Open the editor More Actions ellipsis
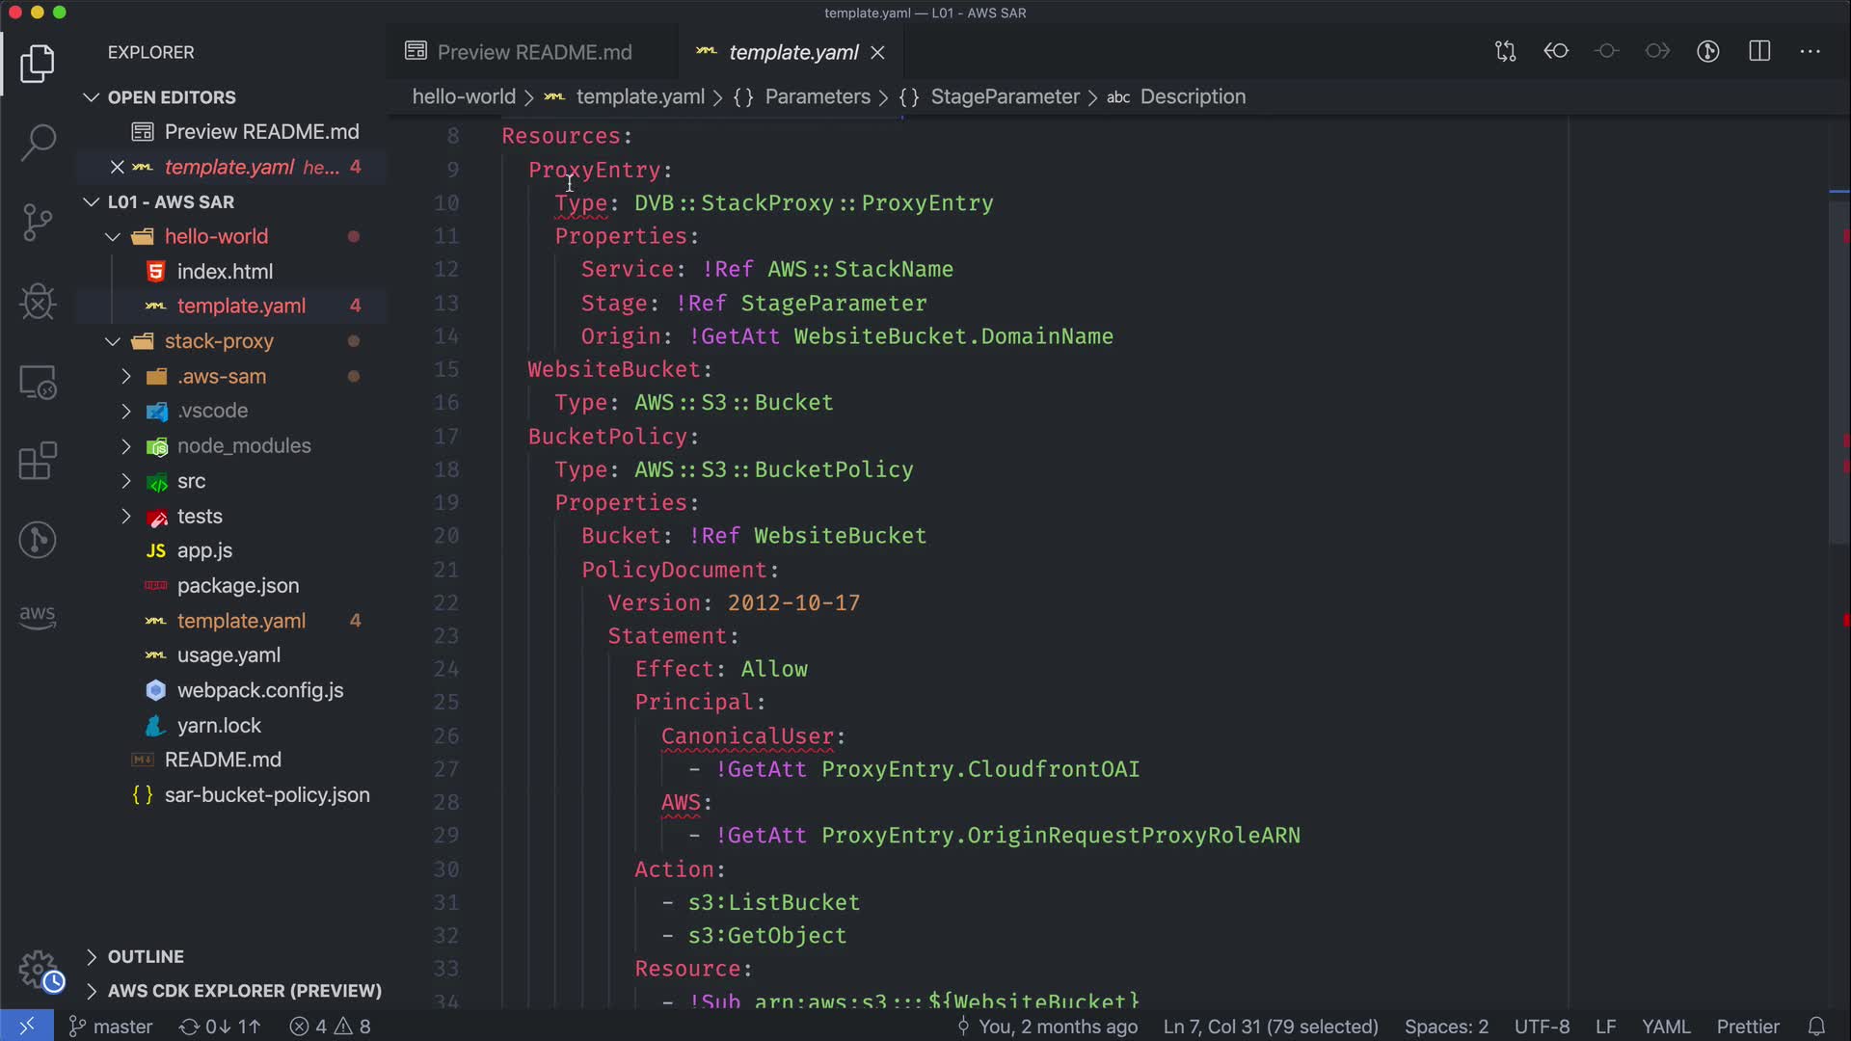Image resolution: width=1851 pixels, height=1041 pixels. (x=1810, y=51)
